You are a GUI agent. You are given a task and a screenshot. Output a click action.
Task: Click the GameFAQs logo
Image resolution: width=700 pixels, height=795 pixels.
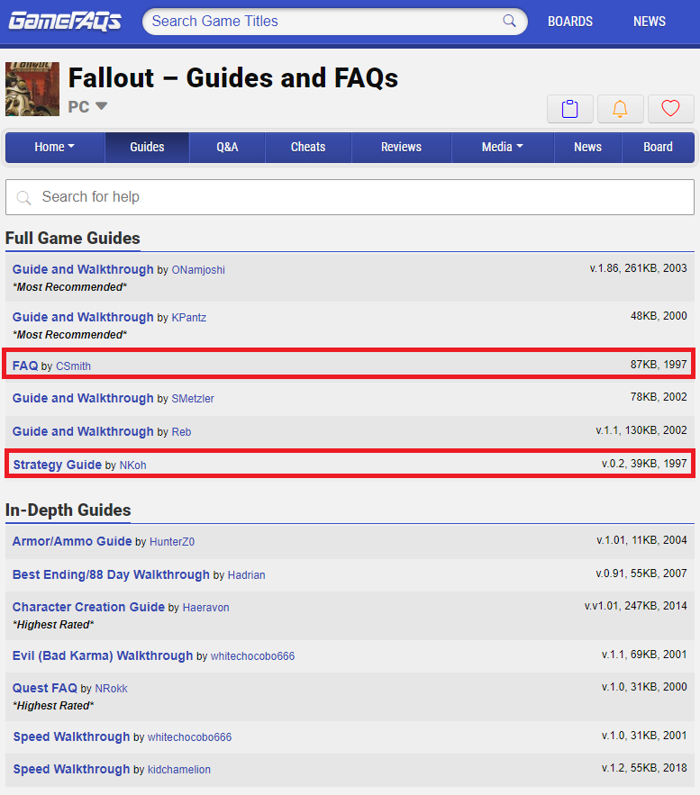click(x=65, y=21)
